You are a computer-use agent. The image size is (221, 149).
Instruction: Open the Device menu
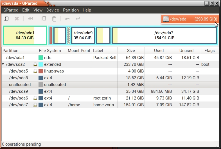53,10
